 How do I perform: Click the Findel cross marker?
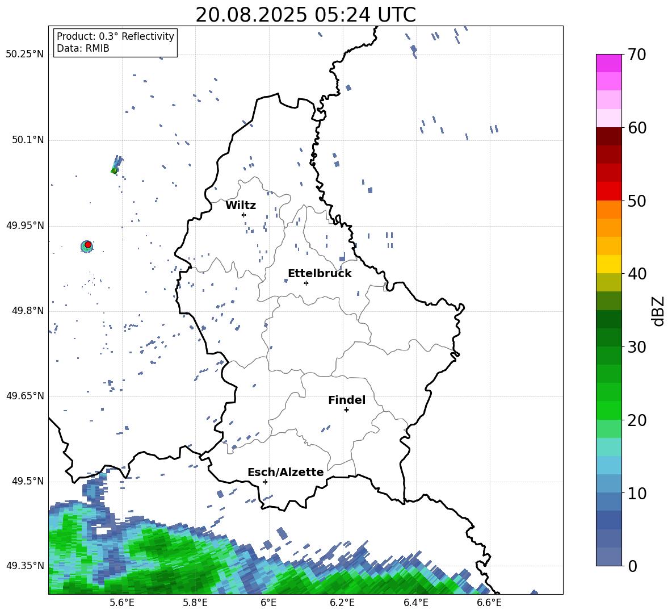(x=346, y=410)
